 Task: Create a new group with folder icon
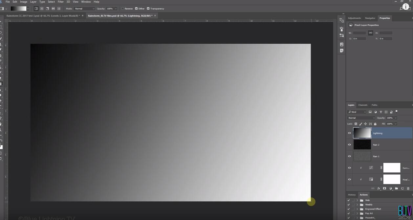[396, 188]
